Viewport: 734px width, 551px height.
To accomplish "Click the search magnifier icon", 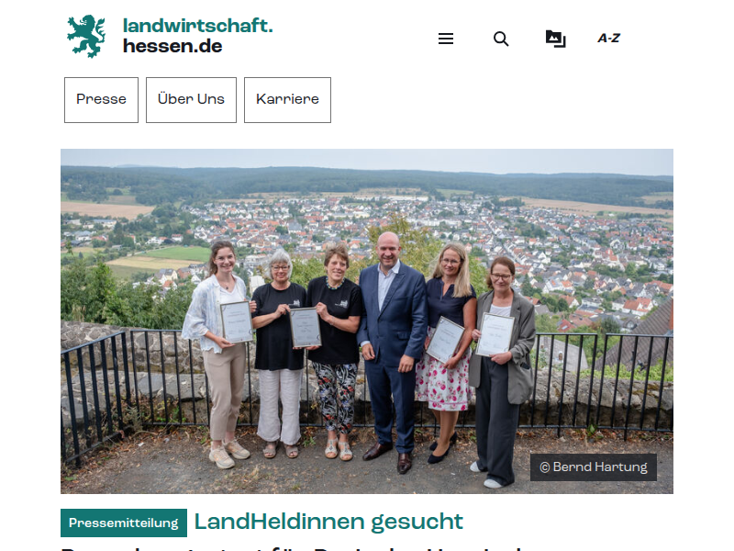I will [501, 39].
